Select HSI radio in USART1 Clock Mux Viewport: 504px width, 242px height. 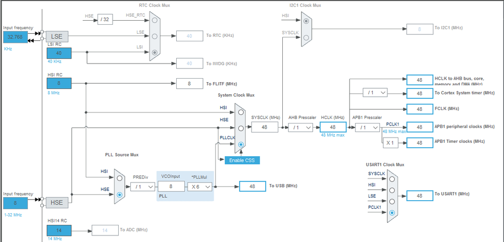coord(392,191)
